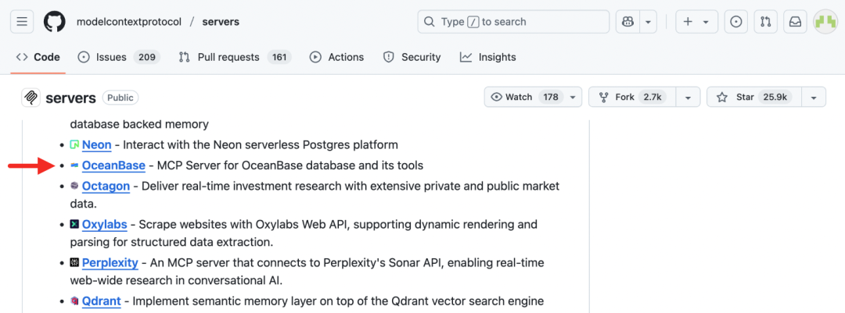Click the servers repository icon
845x313 pixels.
31,98
